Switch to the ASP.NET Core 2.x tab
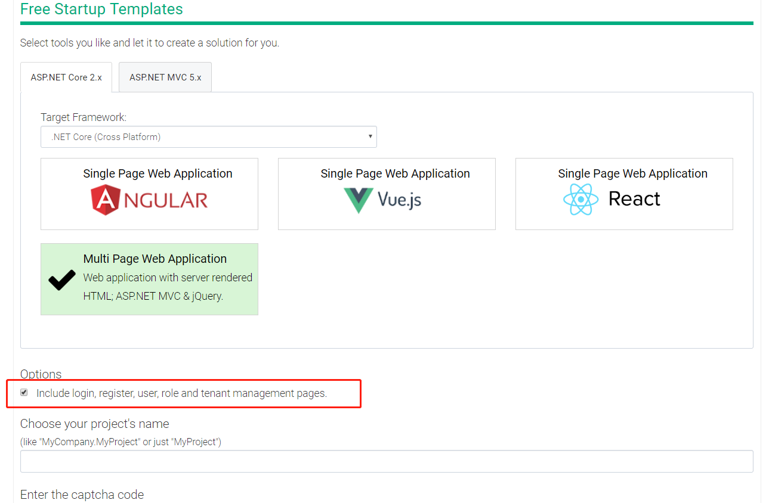The width and height of the screenshot is (769, 503). 66,77
